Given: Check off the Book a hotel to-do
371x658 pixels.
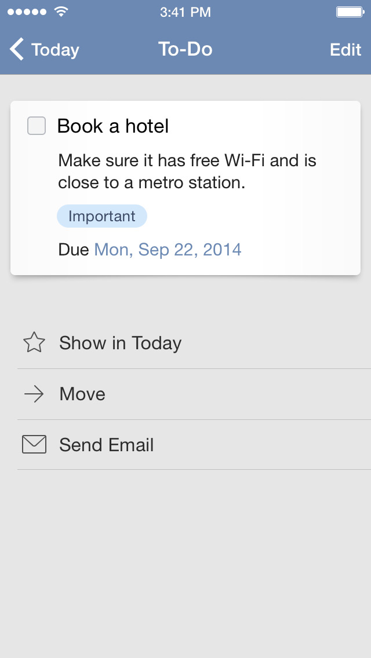Looking at the screenshot, I should point(37,126).
